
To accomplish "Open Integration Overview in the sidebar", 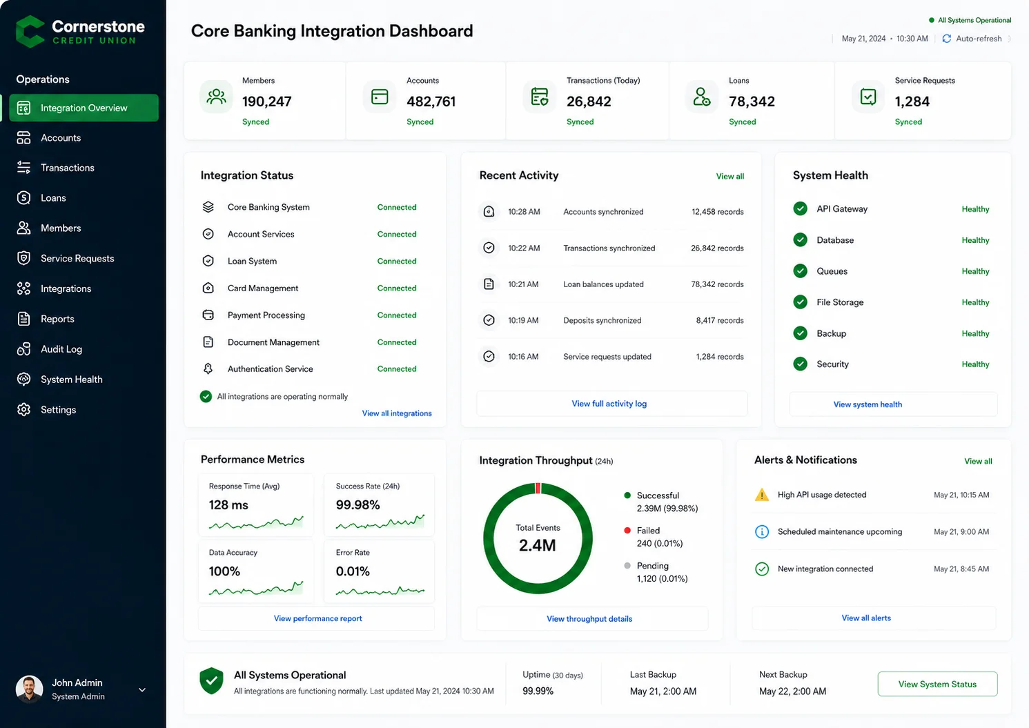I will click(84, 108).
